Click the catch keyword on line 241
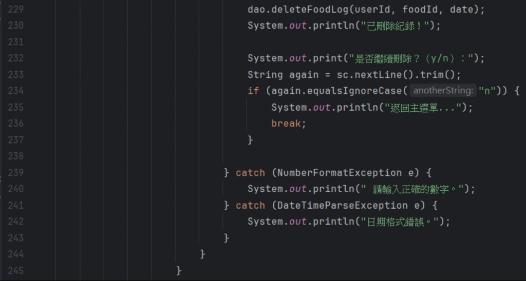The image size is (526, 281). (x=250, y=205)
